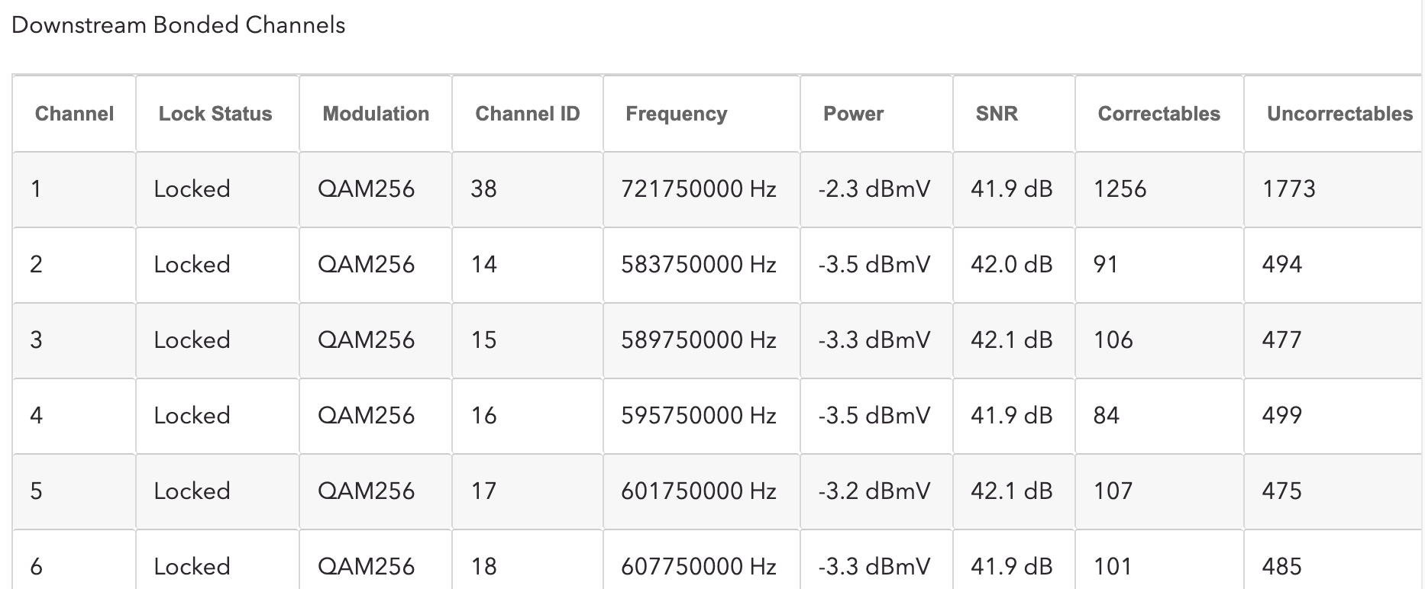The image size is (1425, 589).
Task: Click the Lock Status column header
Action: point(215,114)
